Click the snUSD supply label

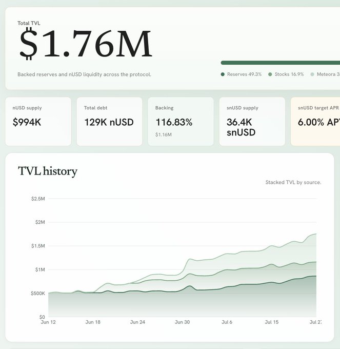pyautogui.click(x=243, y=108)
